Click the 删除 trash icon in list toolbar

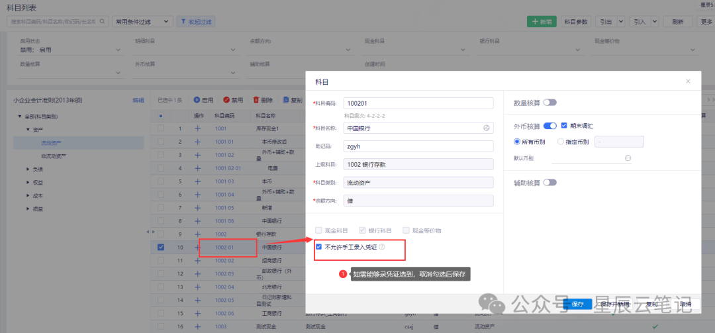point(256,100)
